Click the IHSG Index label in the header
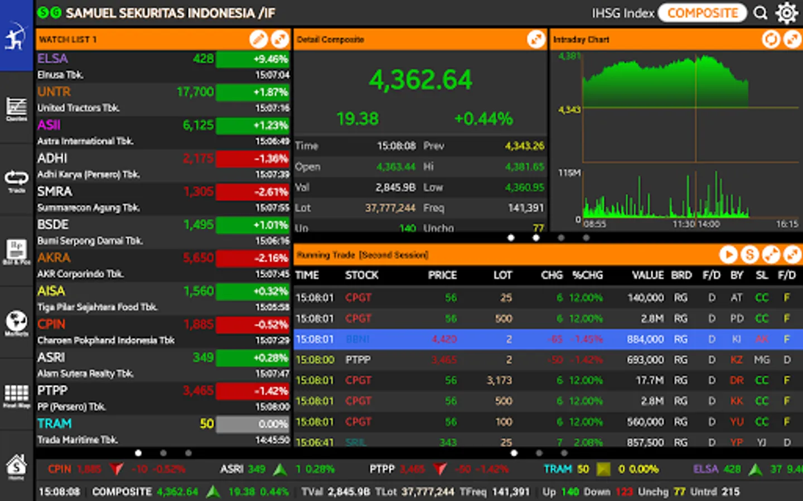803x501 pixels. [x=623, y=13]
